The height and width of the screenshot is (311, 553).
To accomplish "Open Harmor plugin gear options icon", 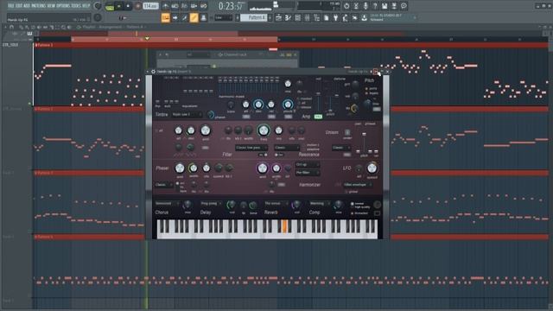I will [153, 71].
